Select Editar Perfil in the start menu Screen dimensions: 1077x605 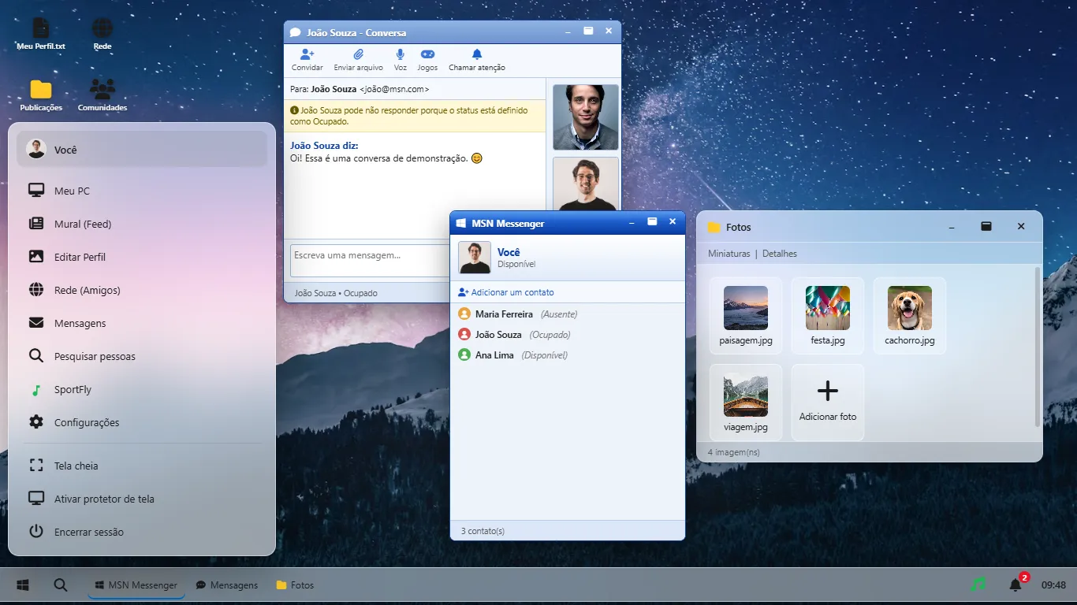pos(142,257)
